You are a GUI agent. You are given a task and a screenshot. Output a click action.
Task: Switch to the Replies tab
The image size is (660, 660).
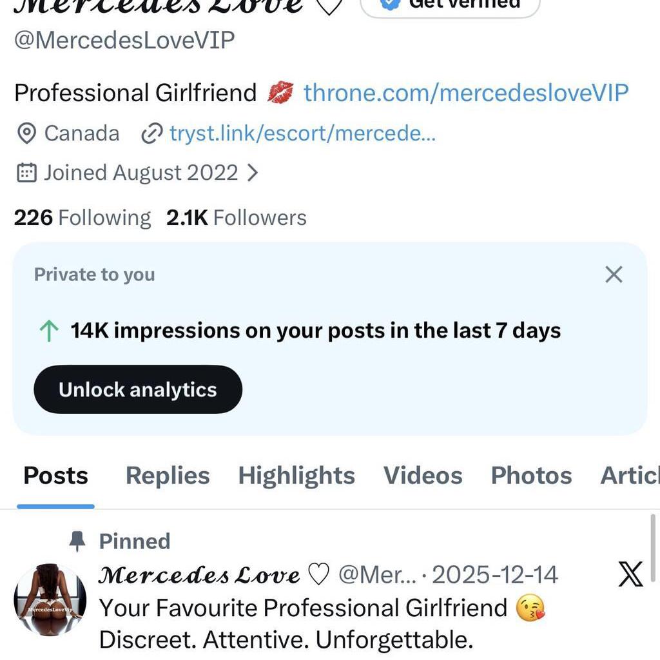click(167, 475)
